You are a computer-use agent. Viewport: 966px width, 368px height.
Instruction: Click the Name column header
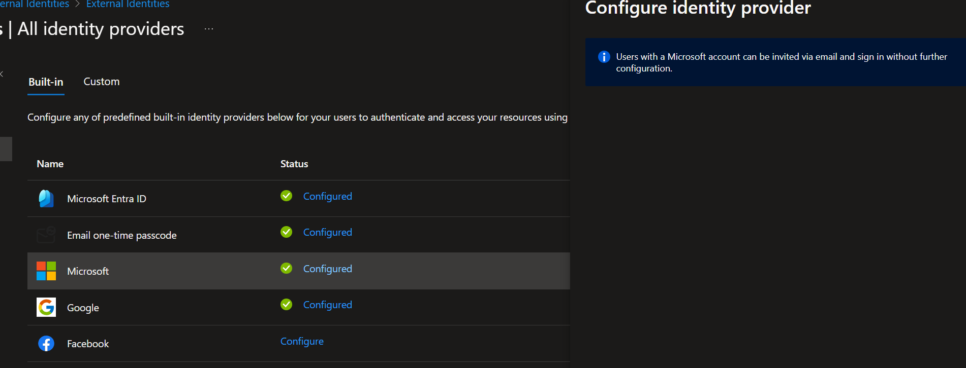coord(50,164)
